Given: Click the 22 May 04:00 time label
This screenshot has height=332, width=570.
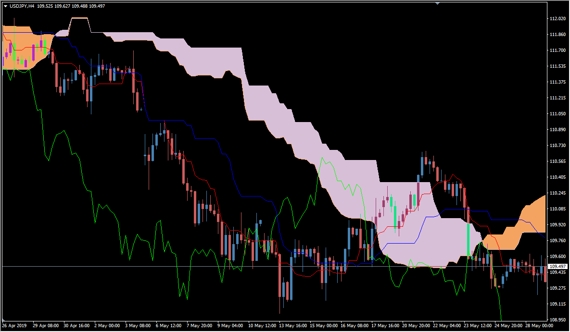Looking at the screenshot, I should pyautogui.click(x=447, y=326).
